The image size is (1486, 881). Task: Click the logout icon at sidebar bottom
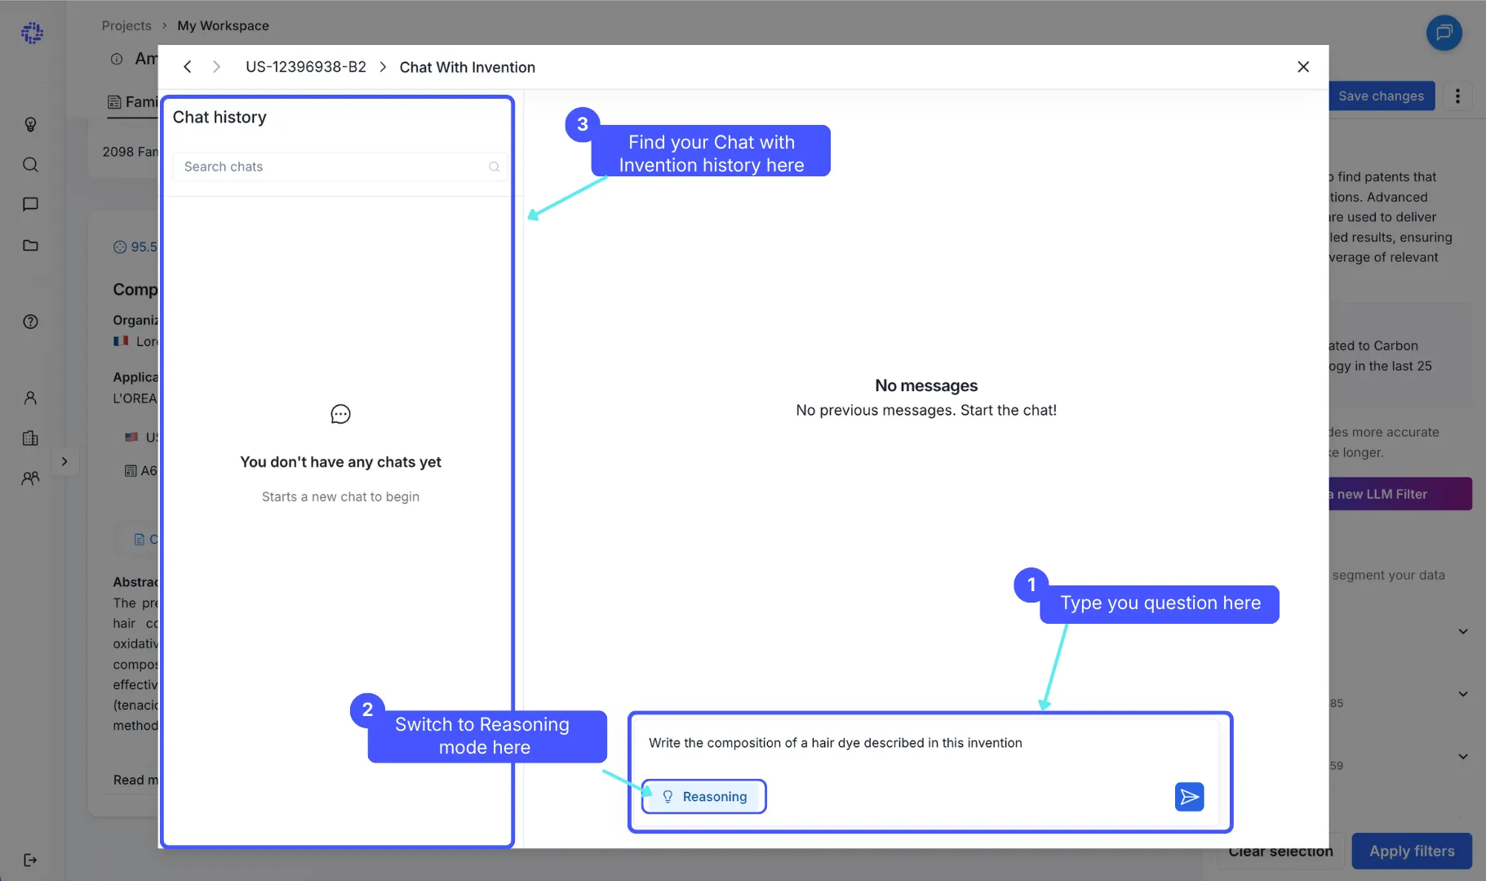[30, 860]
